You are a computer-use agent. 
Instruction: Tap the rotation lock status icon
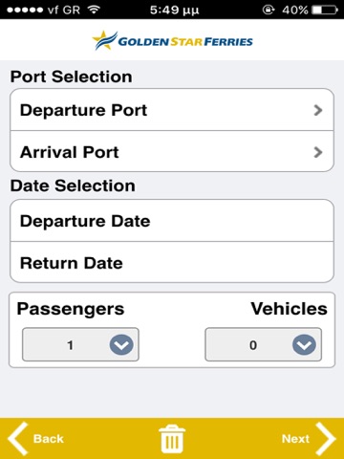tap(269, 10)
